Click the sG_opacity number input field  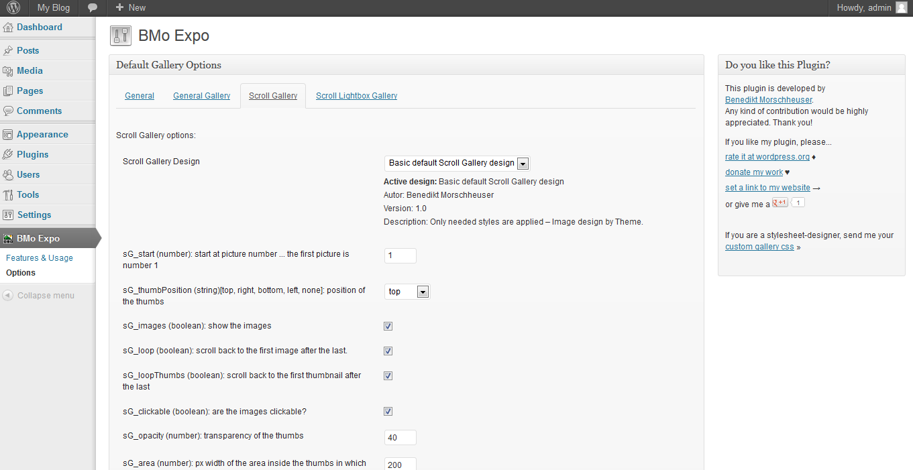click(400, 438)
